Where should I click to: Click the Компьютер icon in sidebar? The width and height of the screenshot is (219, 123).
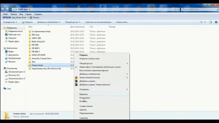4,68
